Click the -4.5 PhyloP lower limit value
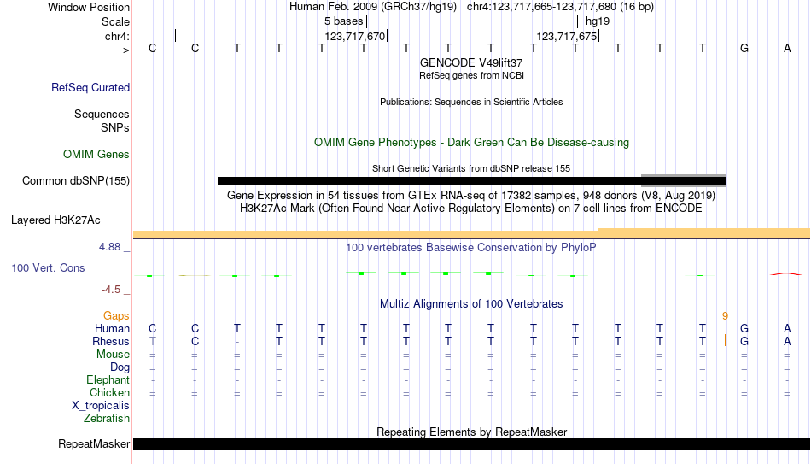811x464 pixels. (111, 290)
